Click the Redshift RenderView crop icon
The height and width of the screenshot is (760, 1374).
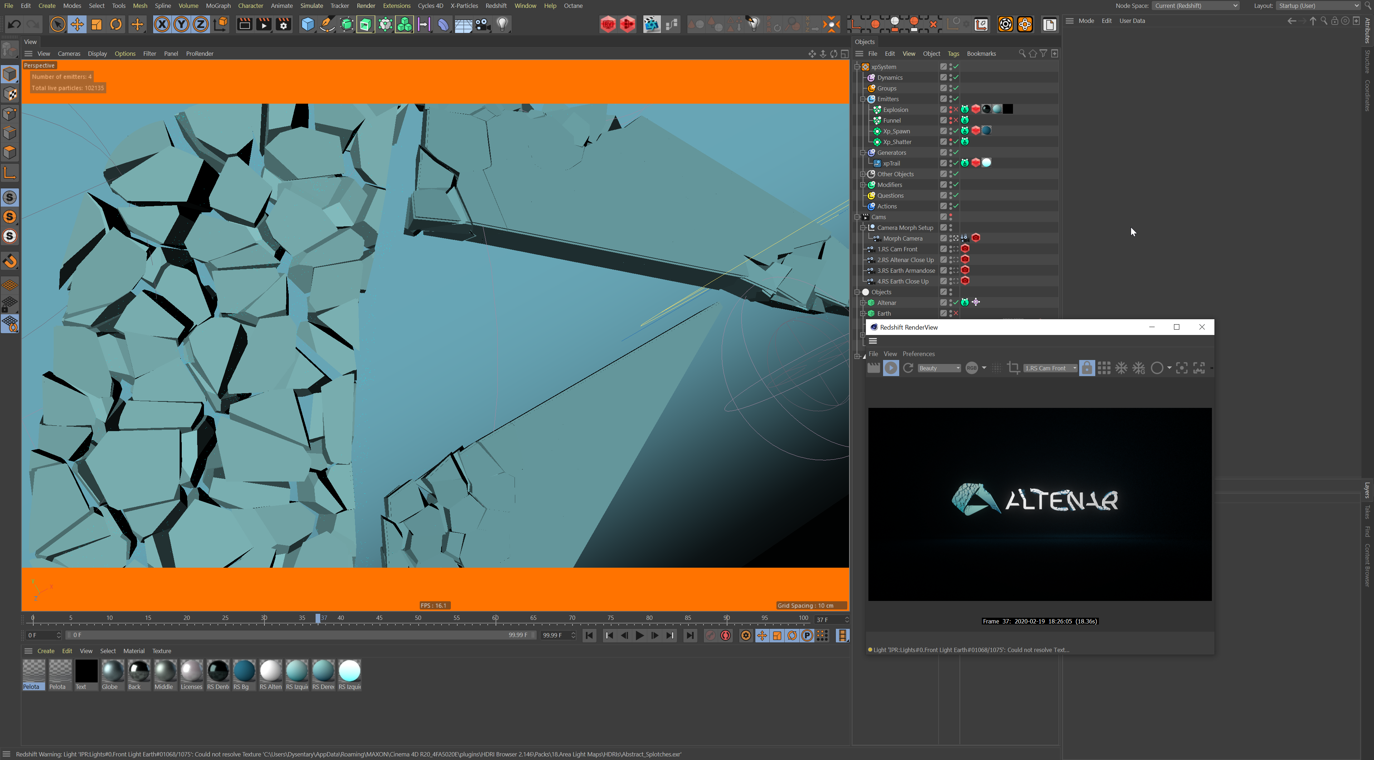[1013, 368]
